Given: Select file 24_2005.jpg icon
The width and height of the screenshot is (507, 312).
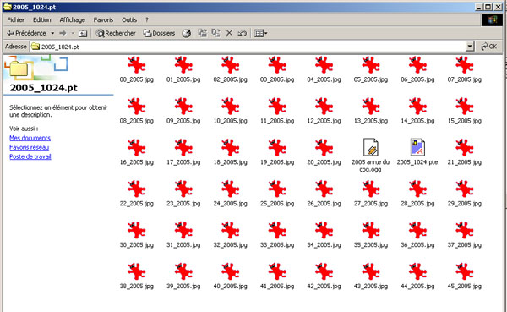Looking at the screenshot, I should click(230, 189).
